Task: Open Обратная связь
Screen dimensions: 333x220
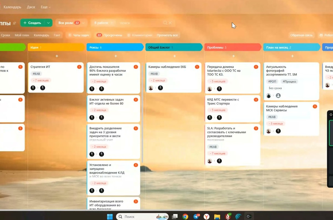Action: point(301,35)
